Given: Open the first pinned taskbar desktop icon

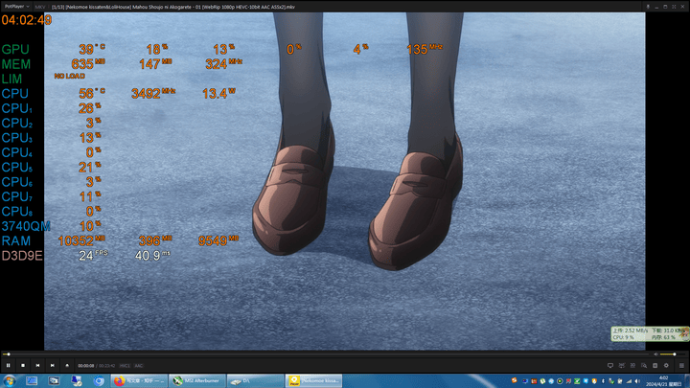Looking at the screenshot, I should (32, 381).
